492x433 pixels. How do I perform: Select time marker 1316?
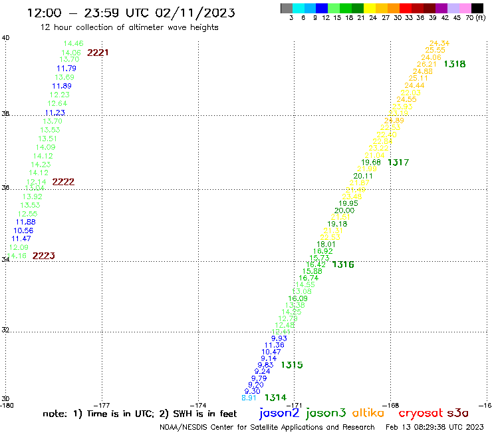343,264
